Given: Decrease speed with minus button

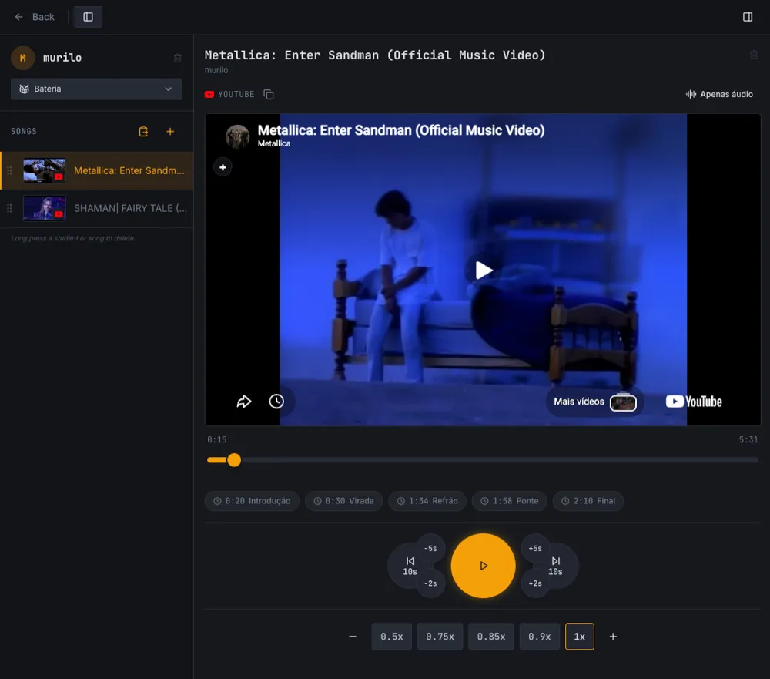Looking at the screenshot, I should point(353,637).
